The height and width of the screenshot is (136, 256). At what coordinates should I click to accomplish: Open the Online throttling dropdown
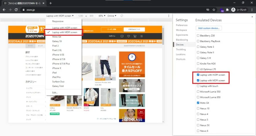click(x=112, y=16)
